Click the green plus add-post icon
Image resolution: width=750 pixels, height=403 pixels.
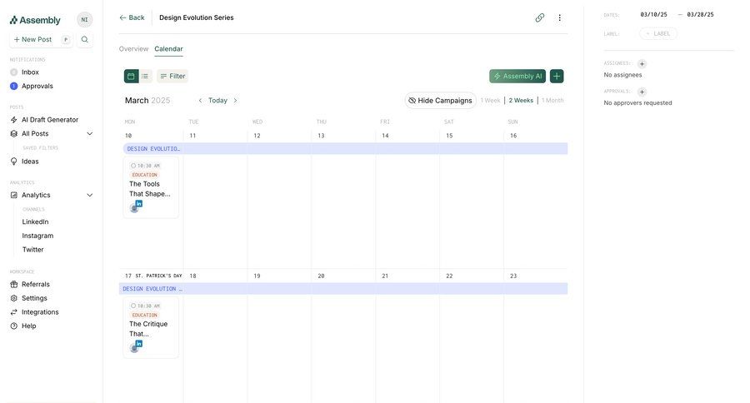[x=557, y=76]
